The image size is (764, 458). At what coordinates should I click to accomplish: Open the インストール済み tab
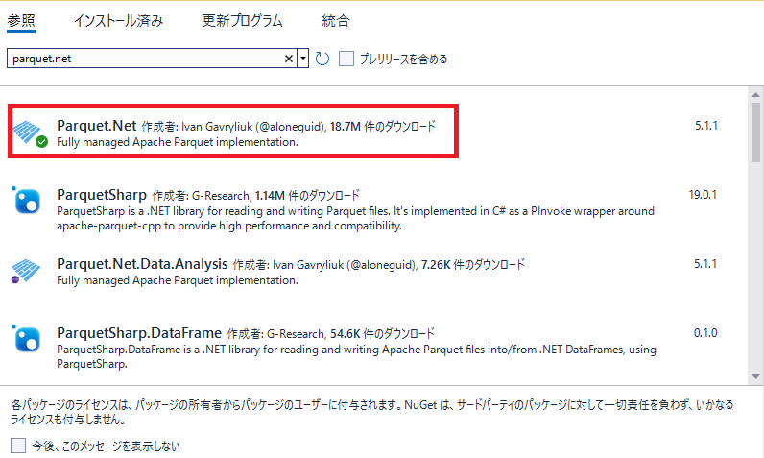tap(118, 21)
